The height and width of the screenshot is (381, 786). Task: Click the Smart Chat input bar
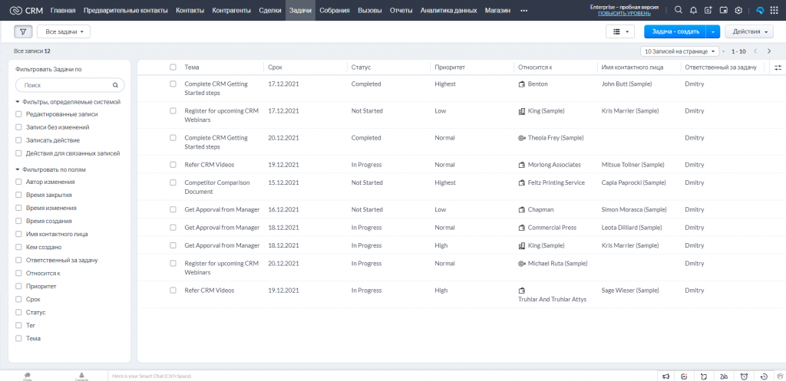[x=382, y=376]
